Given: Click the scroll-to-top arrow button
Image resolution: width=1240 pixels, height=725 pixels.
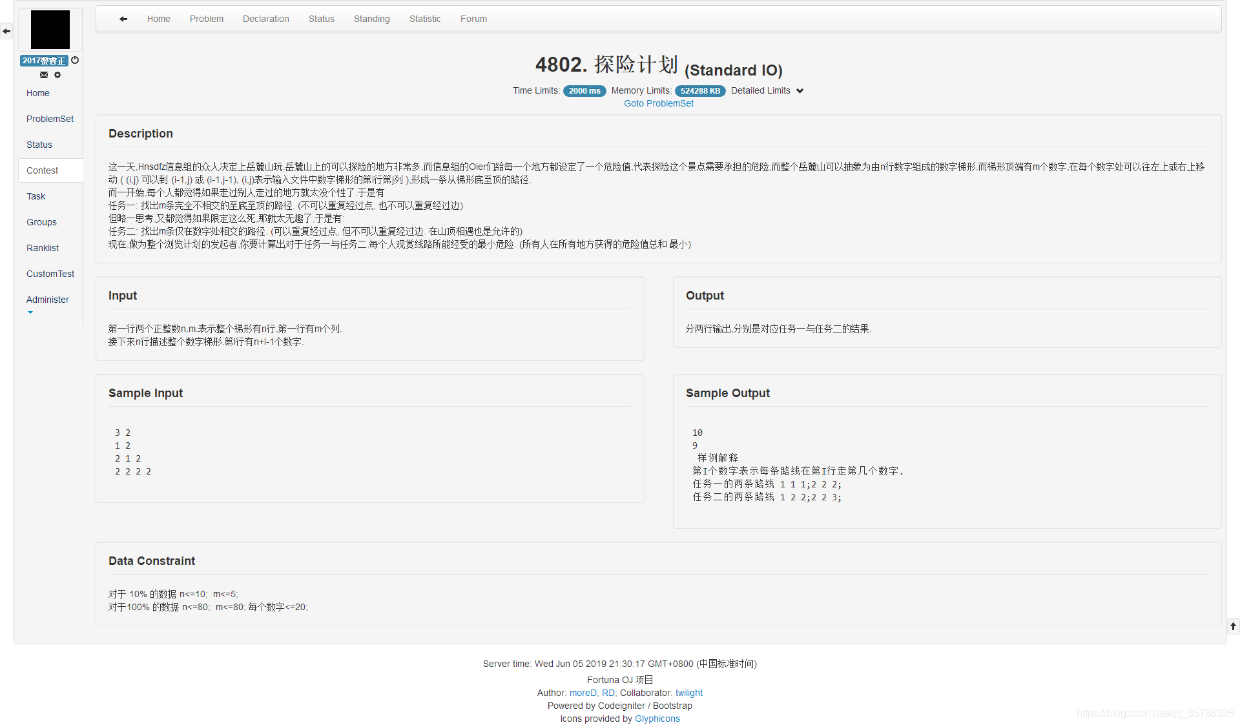Looking at the screenshot, I should (x=1233, y=626).
